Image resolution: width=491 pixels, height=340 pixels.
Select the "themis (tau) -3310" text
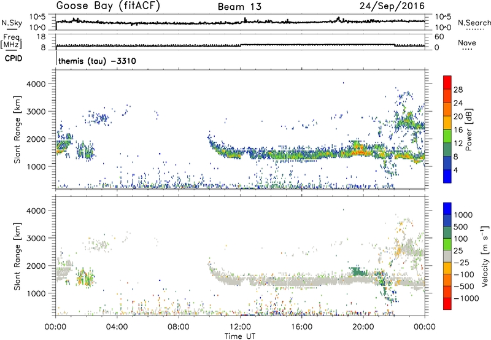(97, 61)
